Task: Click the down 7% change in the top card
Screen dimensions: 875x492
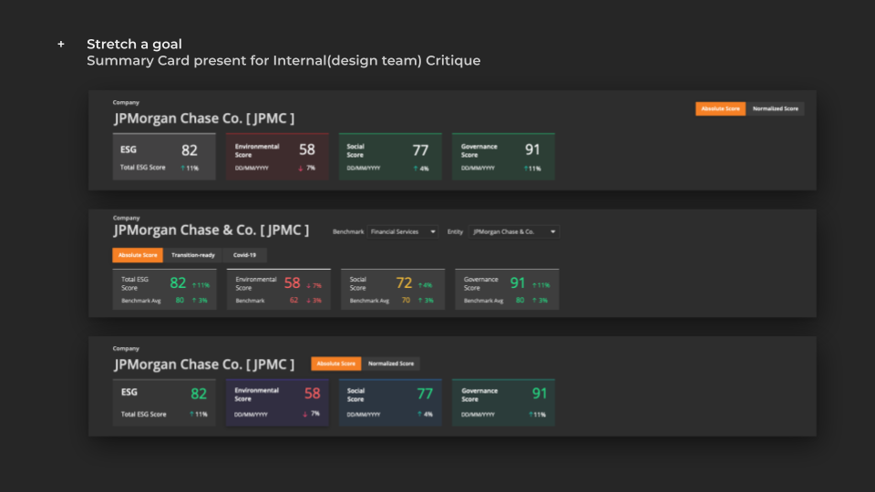Action: click(x=306, y=168)
